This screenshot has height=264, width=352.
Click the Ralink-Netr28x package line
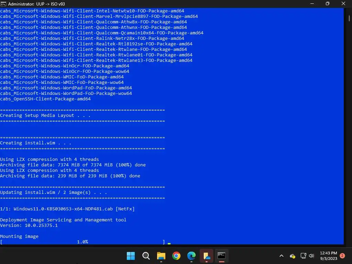(x=92, y=38)
